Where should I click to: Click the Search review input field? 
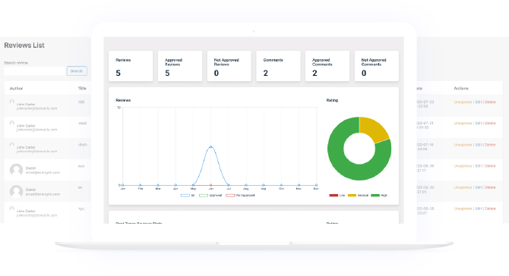pos(35,71)
